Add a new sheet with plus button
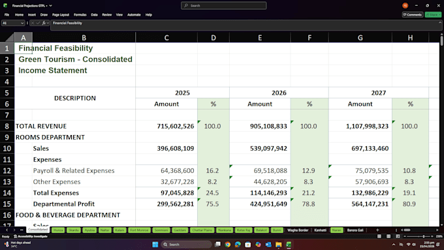Image resolution: width=444 pixels, height=250 pixels. point(377,230)
